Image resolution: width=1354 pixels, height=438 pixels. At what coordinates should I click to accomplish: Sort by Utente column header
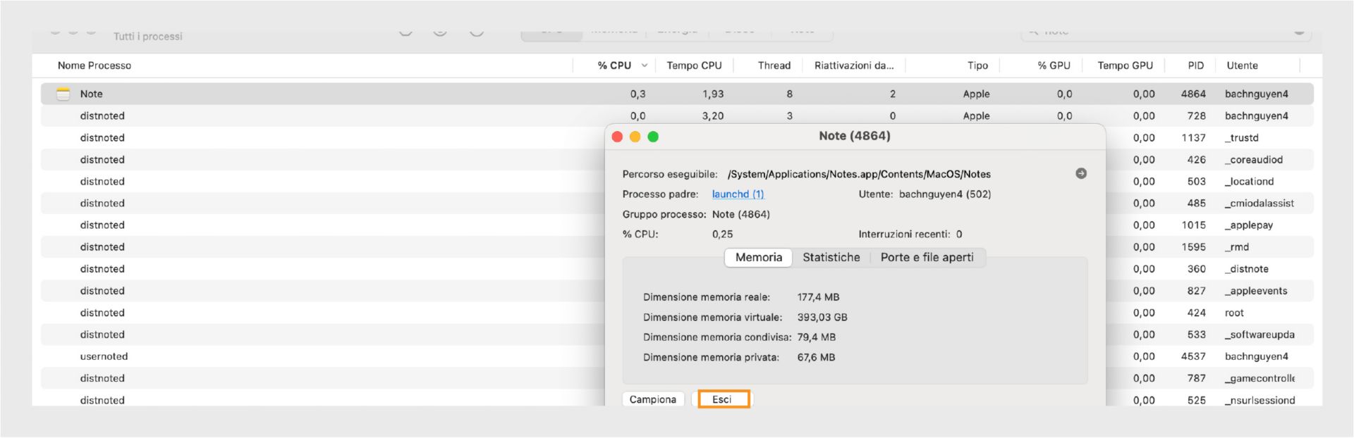click(1242, 65)
